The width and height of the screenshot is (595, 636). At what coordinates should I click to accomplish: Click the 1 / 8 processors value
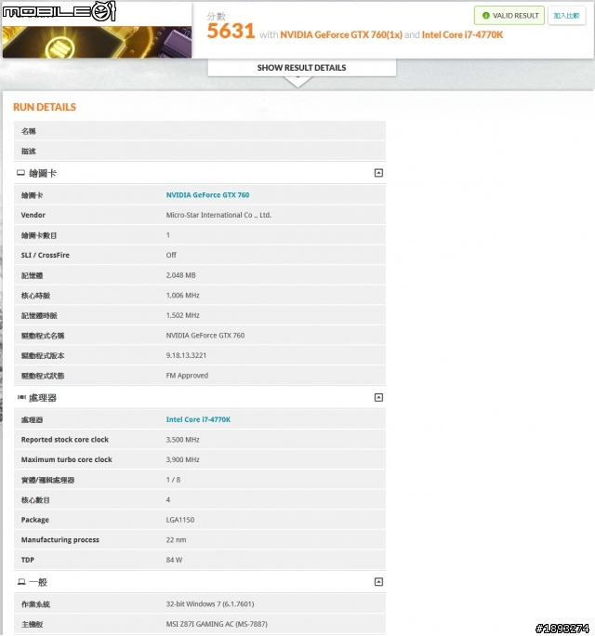point(173,480)
